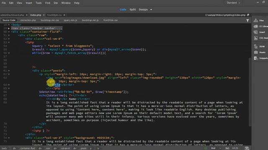Switch to Design view
This screenshot has width=268, height=150.
[143, 10]
